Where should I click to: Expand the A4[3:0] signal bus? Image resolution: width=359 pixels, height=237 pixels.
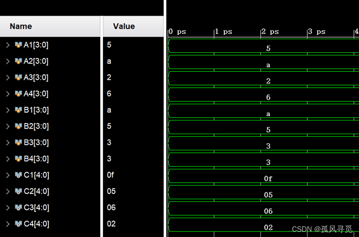point(8,94)
